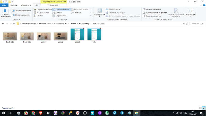Viewport: 206px width, 116px height.
Task: Select the Огромные значки layout icon
Action: pos(43,10)
